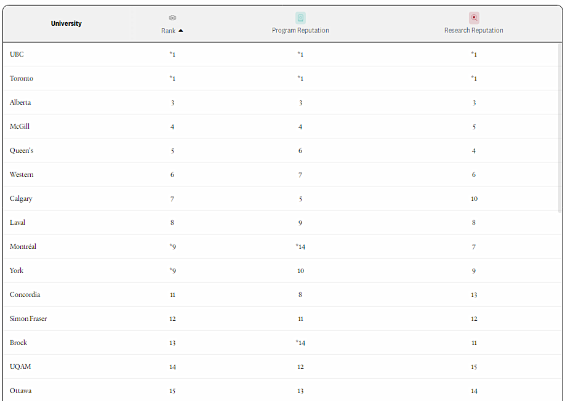Click Ottawa's Program Reputation value 13
565x401 pixels.
(300, 391)
